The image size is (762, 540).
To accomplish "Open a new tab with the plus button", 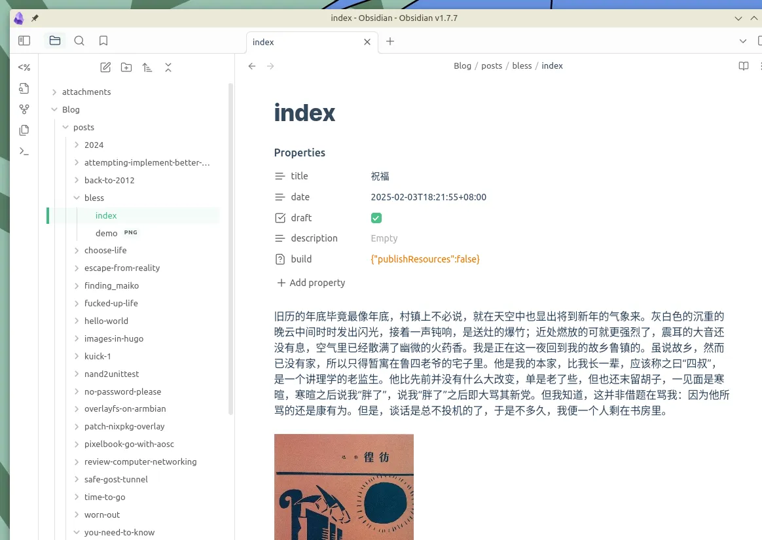I will pyautogui.click(x=390, y=41).
